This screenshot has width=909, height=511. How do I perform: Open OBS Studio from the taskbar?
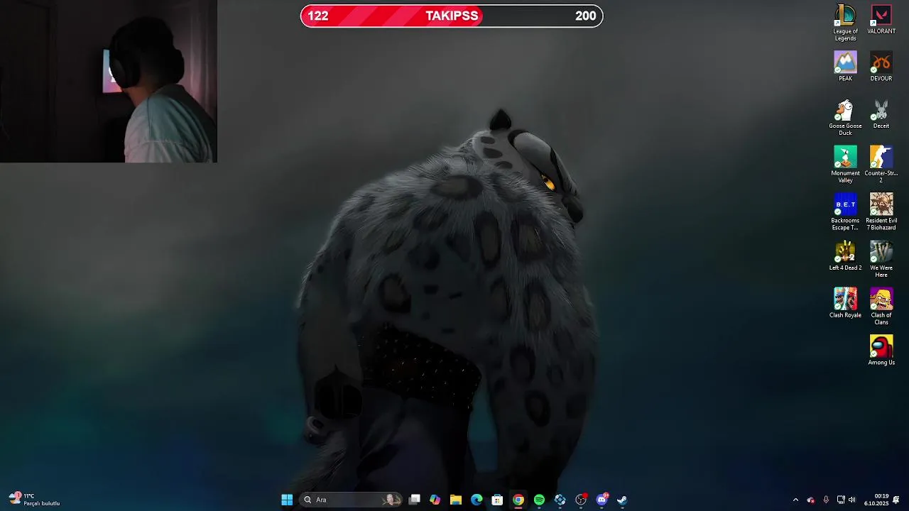(x=581, y=500)
